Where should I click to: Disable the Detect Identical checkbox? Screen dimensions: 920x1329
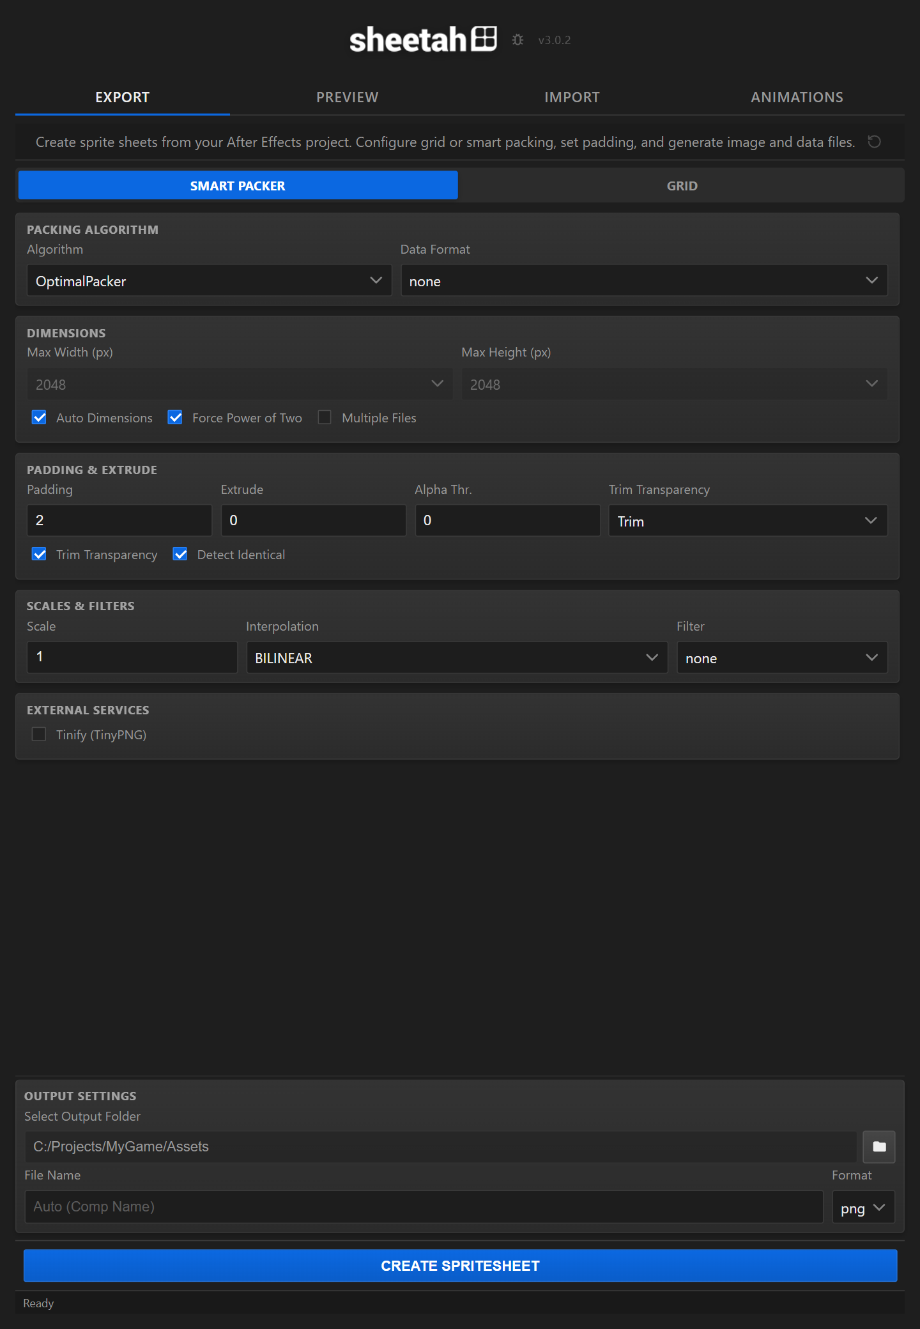click(x=180, y=554)
